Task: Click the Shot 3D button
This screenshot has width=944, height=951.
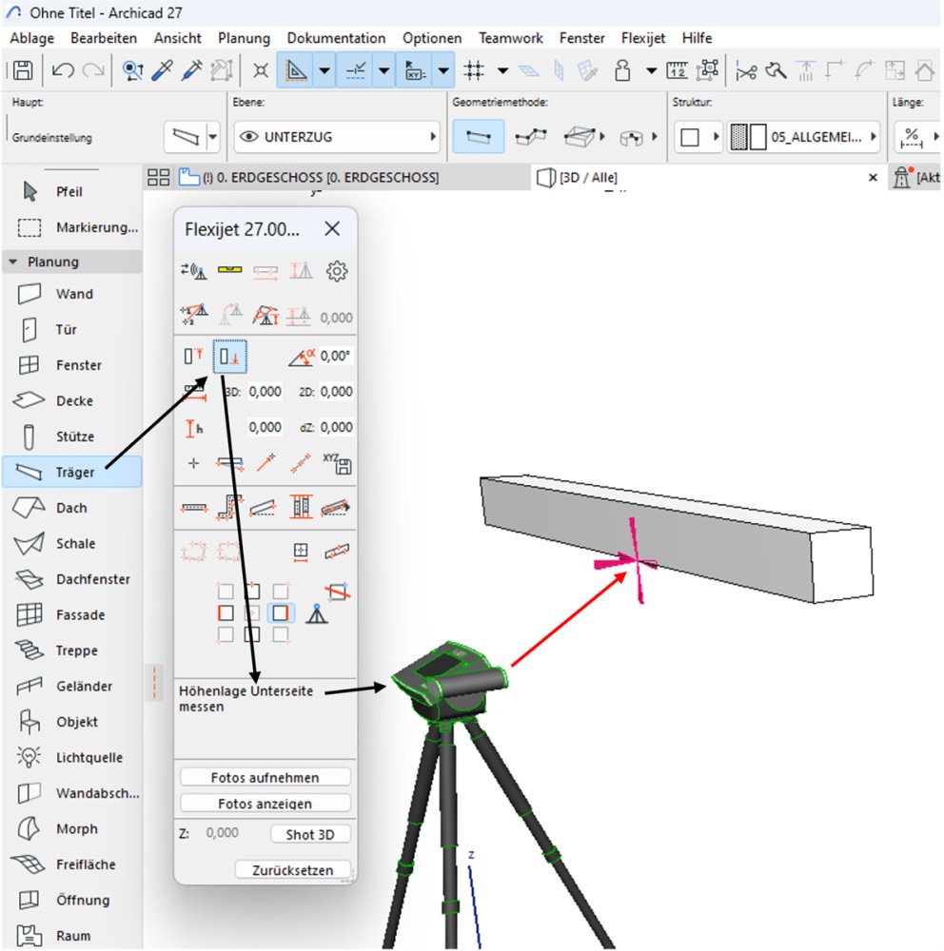Action: pyautogui.click(x=310, y=835)
